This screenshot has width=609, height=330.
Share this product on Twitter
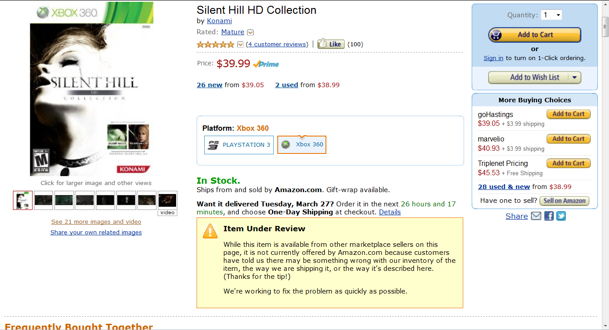tap(561, 216)
